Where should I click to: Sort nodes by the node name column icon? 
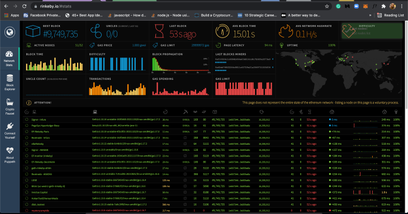point(34,112)
